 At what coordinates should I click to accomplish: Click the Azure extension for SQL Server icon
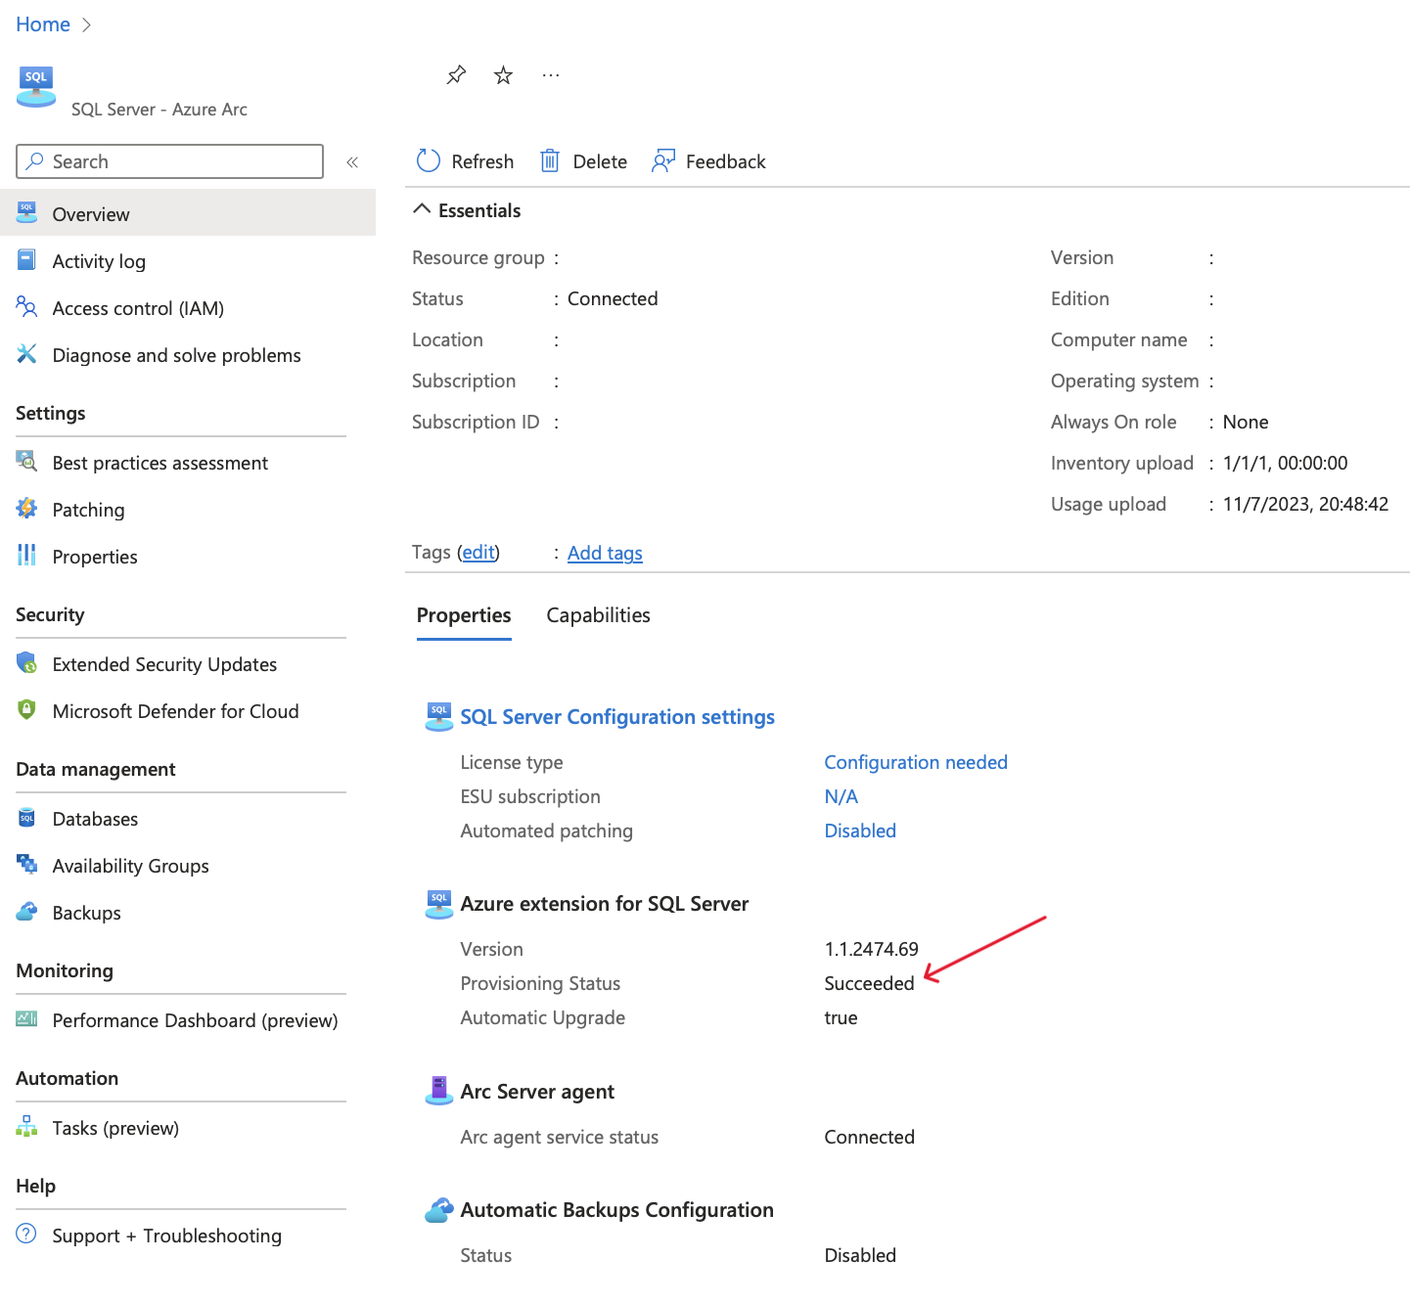[x=439, y=904]
